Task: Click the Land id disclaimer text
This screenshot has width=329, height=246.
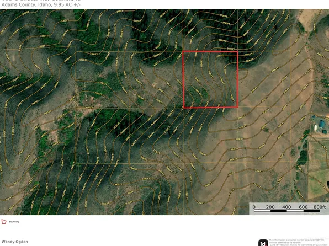Action: 299,243
